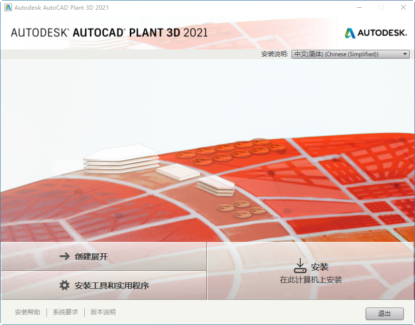Viewport: 415px width, 325px height.
Task: Close the installer window
Action: pyautogui.click(x=403, y=7)
